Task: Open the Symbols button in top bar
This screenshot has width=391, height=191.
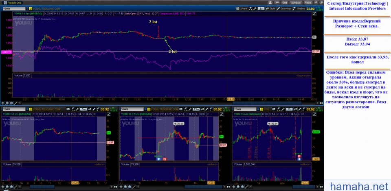Action: (296, 3)
